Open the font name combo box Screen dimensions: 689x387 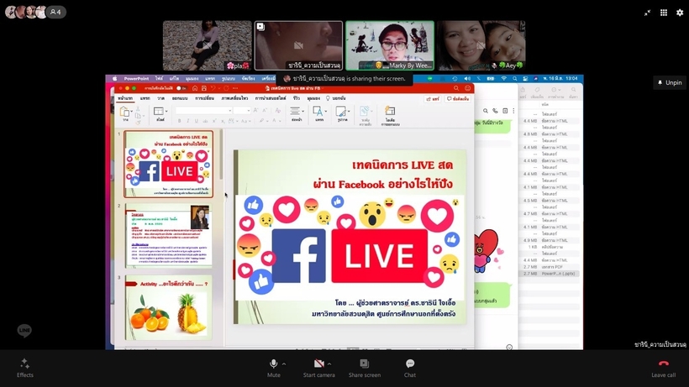point(204,111)
